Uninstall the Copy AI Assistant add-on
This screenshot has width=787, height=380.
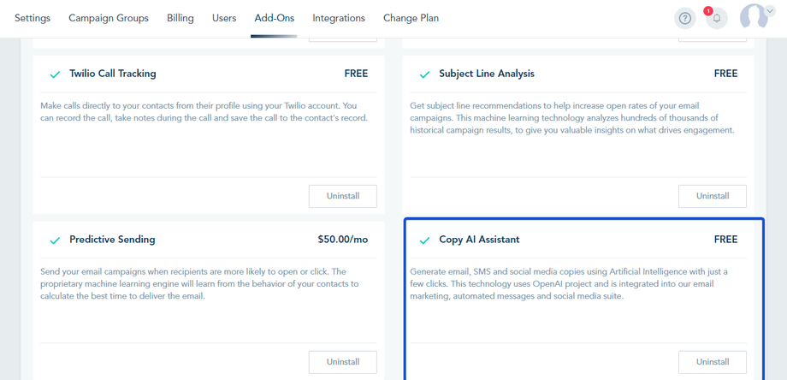point(712,362)
